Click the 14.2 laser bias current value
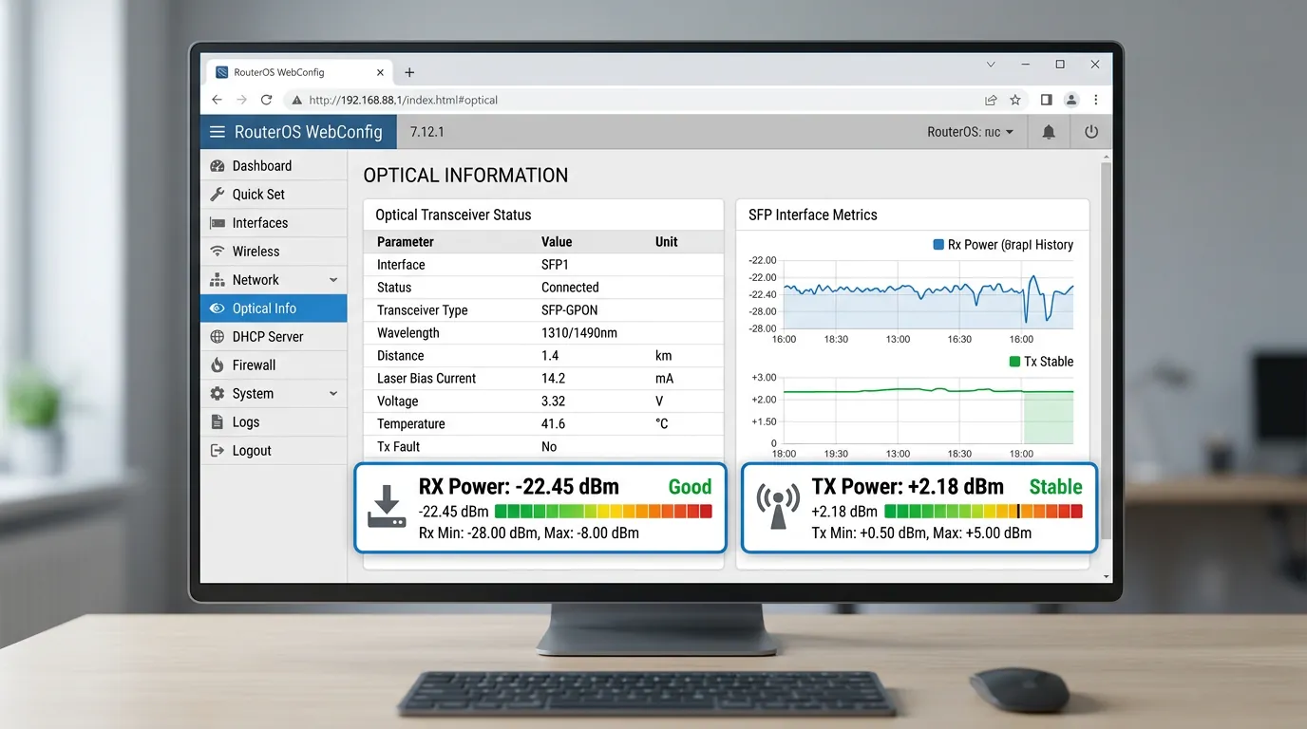 point(553,379)
